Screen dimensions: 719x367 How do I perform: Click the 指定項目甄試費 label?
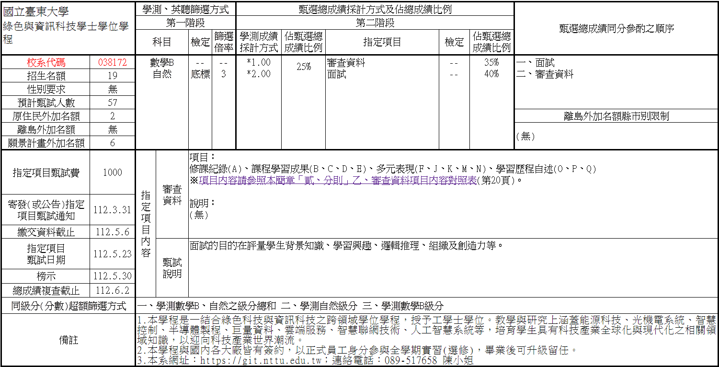coord(46,172)
